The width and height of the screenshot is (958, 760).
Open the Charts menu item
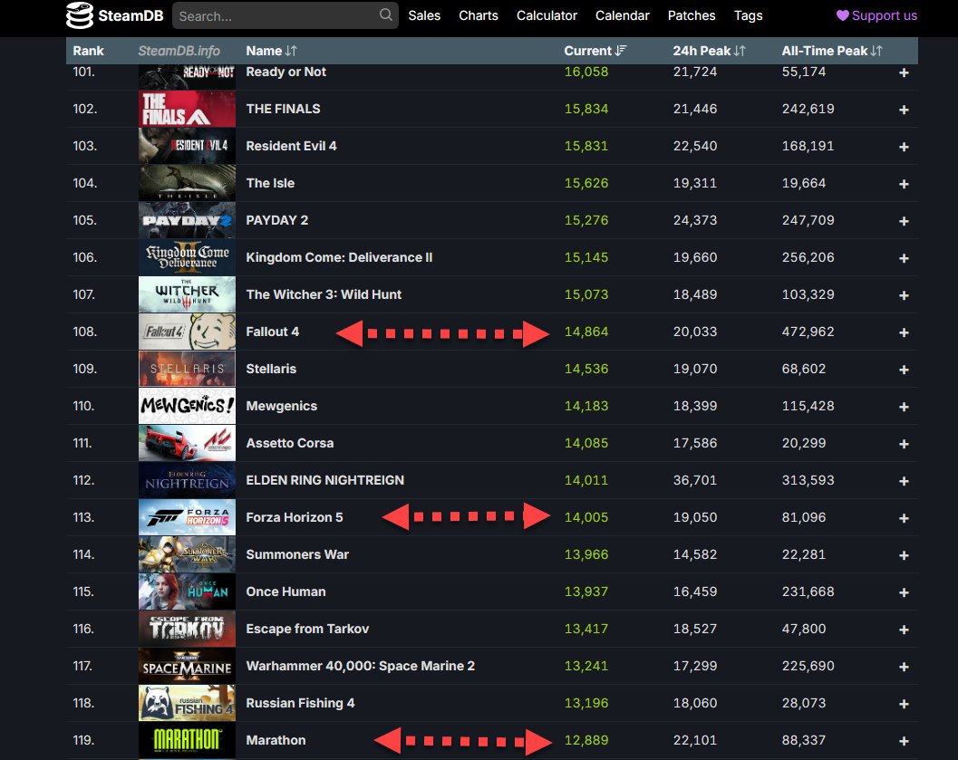point(479,15)
